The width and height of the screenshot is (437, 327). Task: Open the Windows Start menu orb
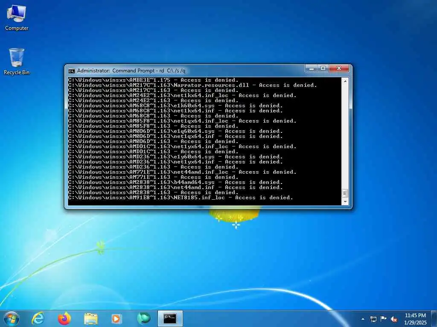point(12,318)
